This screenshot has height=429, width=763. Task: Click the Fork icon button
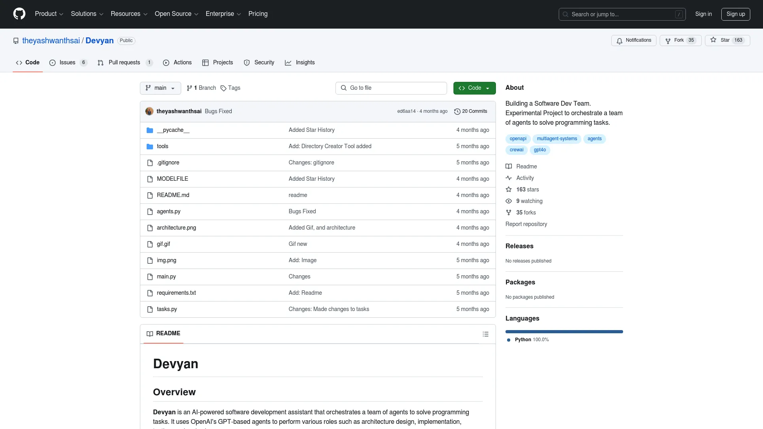668,41
